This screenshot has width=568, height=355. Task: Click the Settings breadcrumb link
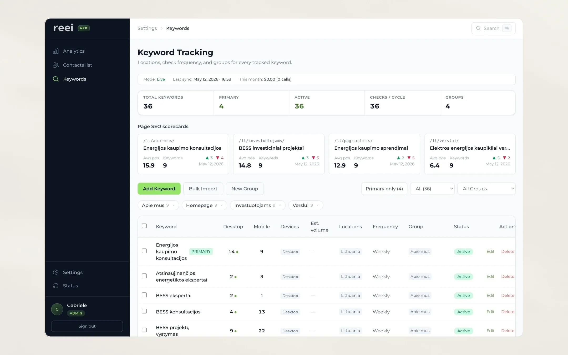coord(147,28)
